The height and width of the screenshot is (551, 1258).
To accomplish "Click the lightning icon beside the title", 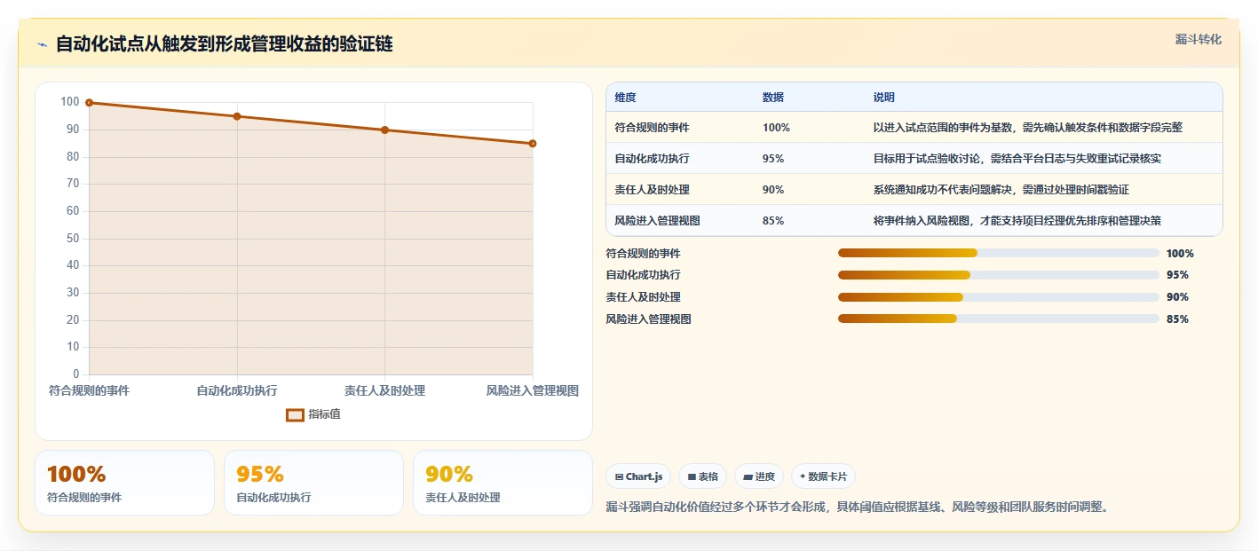I will 43,44.
